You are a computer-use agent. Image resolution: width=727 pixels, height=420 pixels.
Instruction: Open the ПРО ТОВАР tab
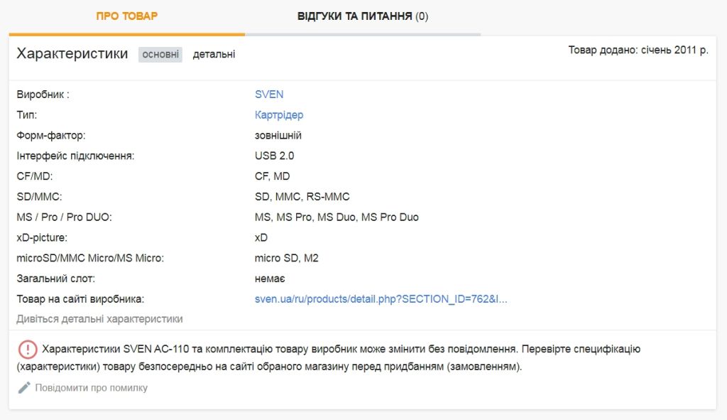(x=126, y=16)
